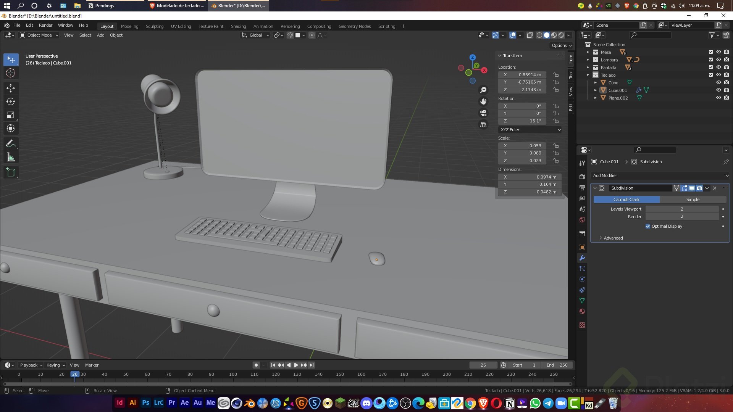Image resolution: width=733 pixels, height=412 pixels.
Task: Click the Levels Viewport value field
Action: tap(681, 209)
